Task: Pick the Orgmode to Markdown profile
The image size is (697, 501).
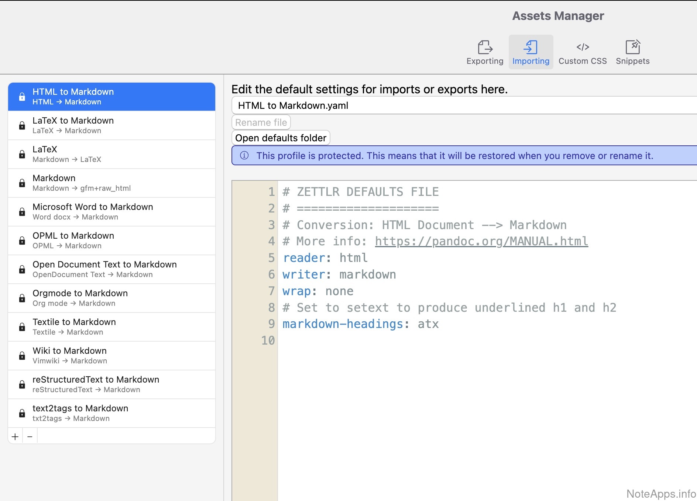Action: (111, 298)
